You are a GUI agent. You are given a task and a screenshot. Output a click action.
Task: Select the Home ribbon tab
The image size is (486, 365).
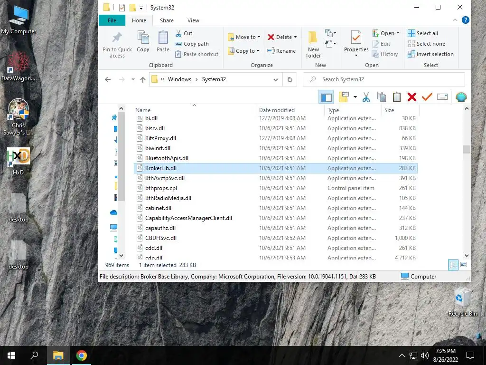(139, 20)
